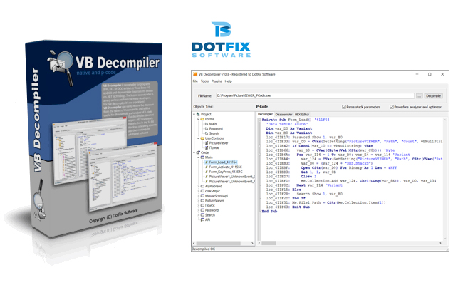Click the Form_Load_411F64 procedure icon
This screenshot has width=463, height=285.
point(207,162)
